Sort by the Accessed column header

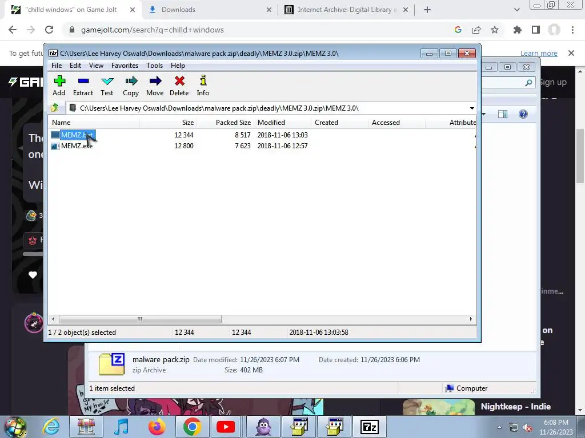click(x=396, y=123)
